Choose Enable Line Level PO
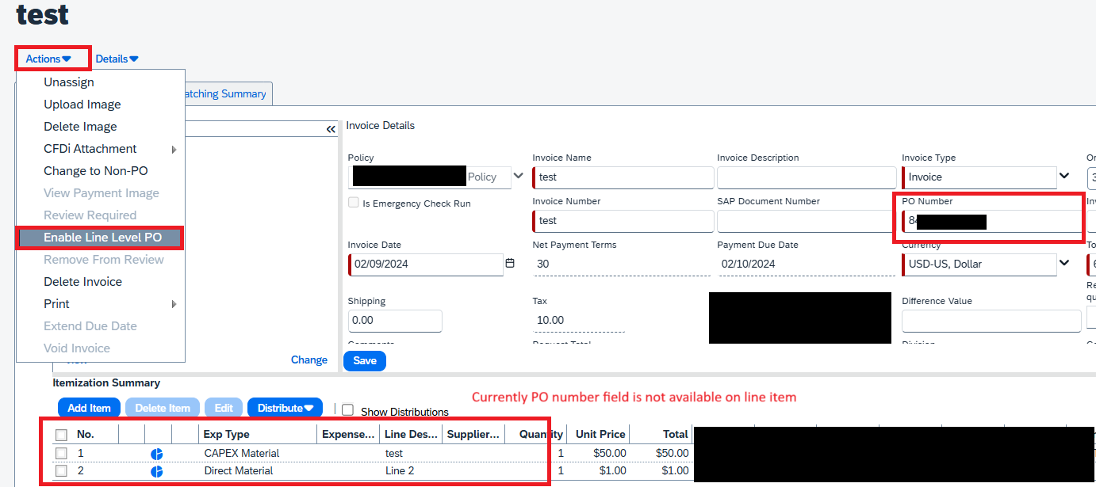 coord(102,238)
